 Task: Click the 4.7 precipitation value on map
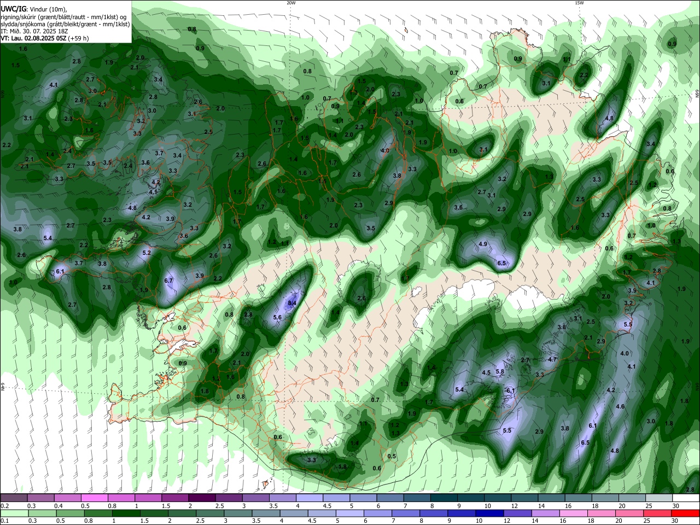pyautogui.click(x=552, y=359)
